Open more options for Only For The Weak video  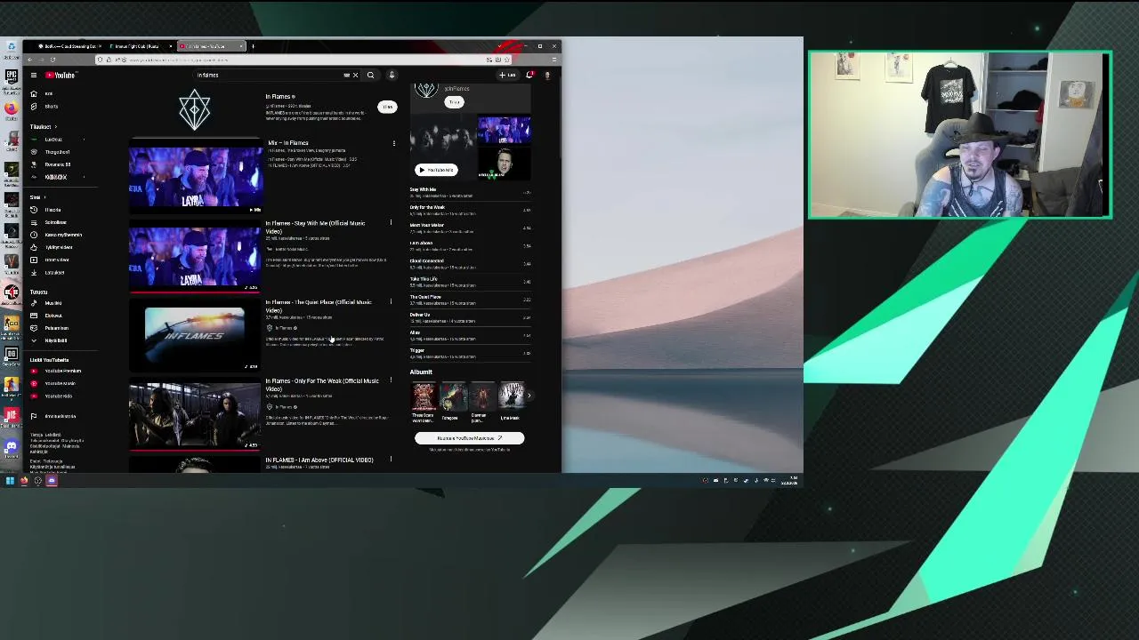click(x=391, y=380)
